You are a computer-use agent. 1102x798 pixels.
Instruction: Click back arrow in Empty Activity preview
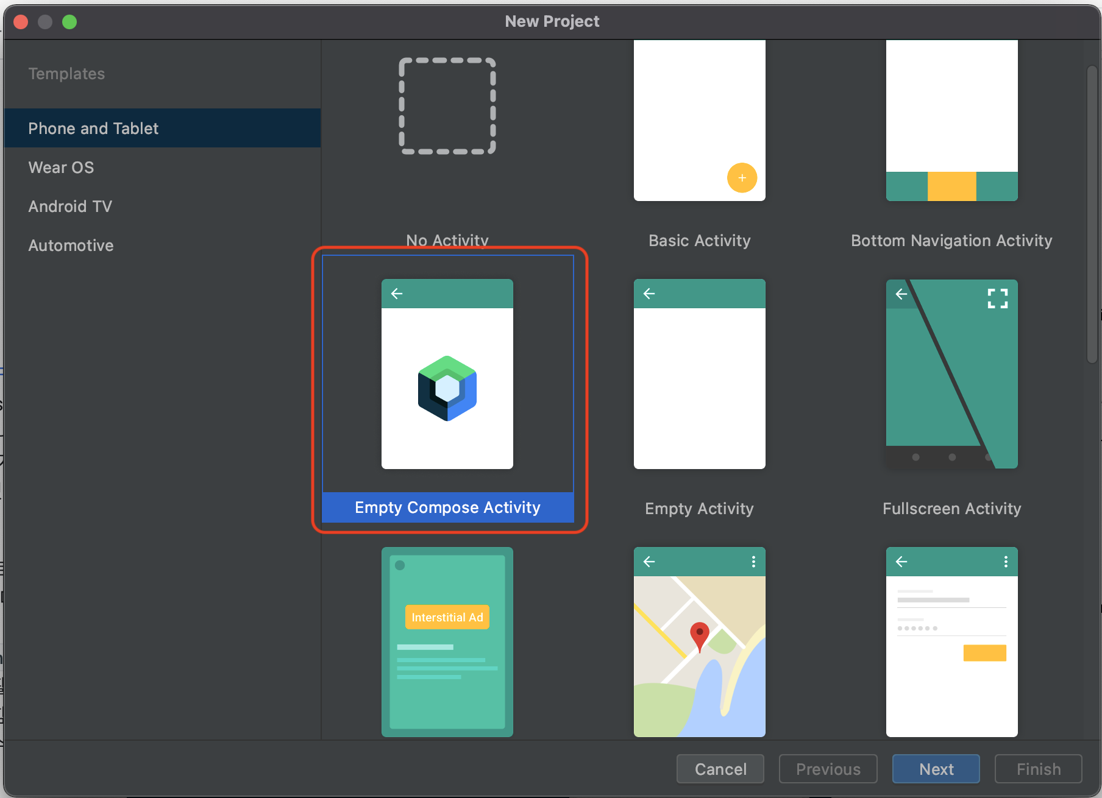click(649, 294)
